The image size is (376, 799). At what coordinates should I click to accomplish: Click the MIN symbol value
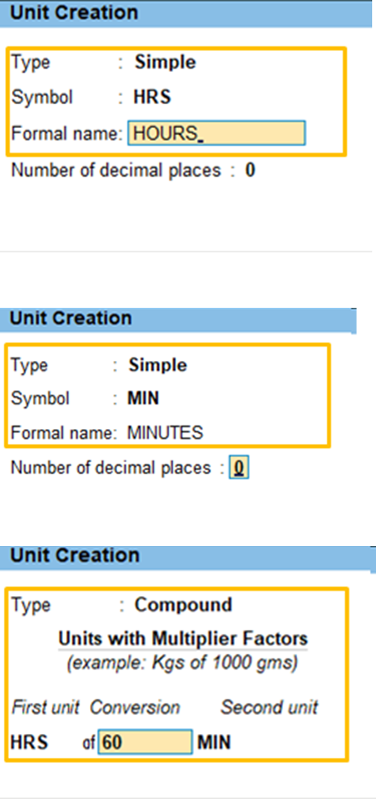[143, 398]
